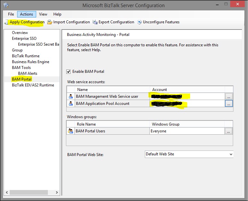Image resolution: width=248 pixels, height=201 pixels.
Task: Select BAM Tools in the tree
Action: pyautogui.click(x=21, y=68)
